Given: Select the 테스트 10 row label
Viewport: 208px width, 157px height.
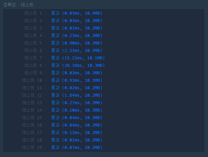Looking at the screenshot, I should (x=32, y=80).
